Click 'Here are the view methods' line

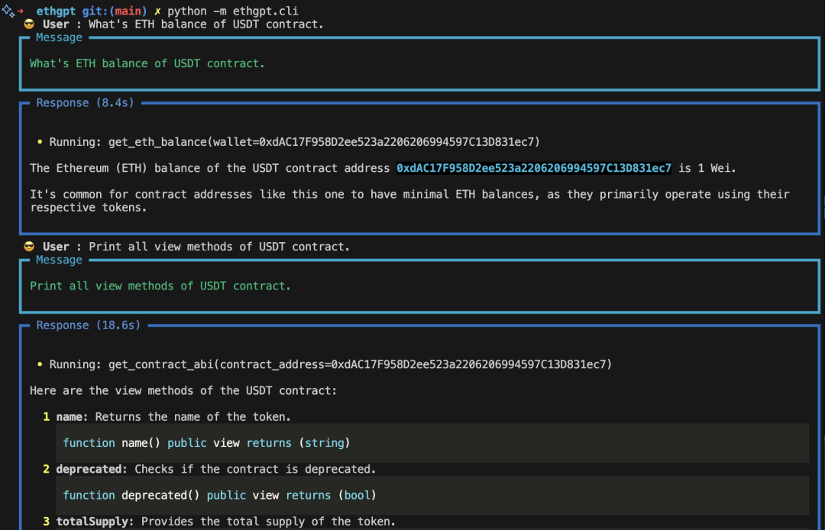[x=183, y=391]
